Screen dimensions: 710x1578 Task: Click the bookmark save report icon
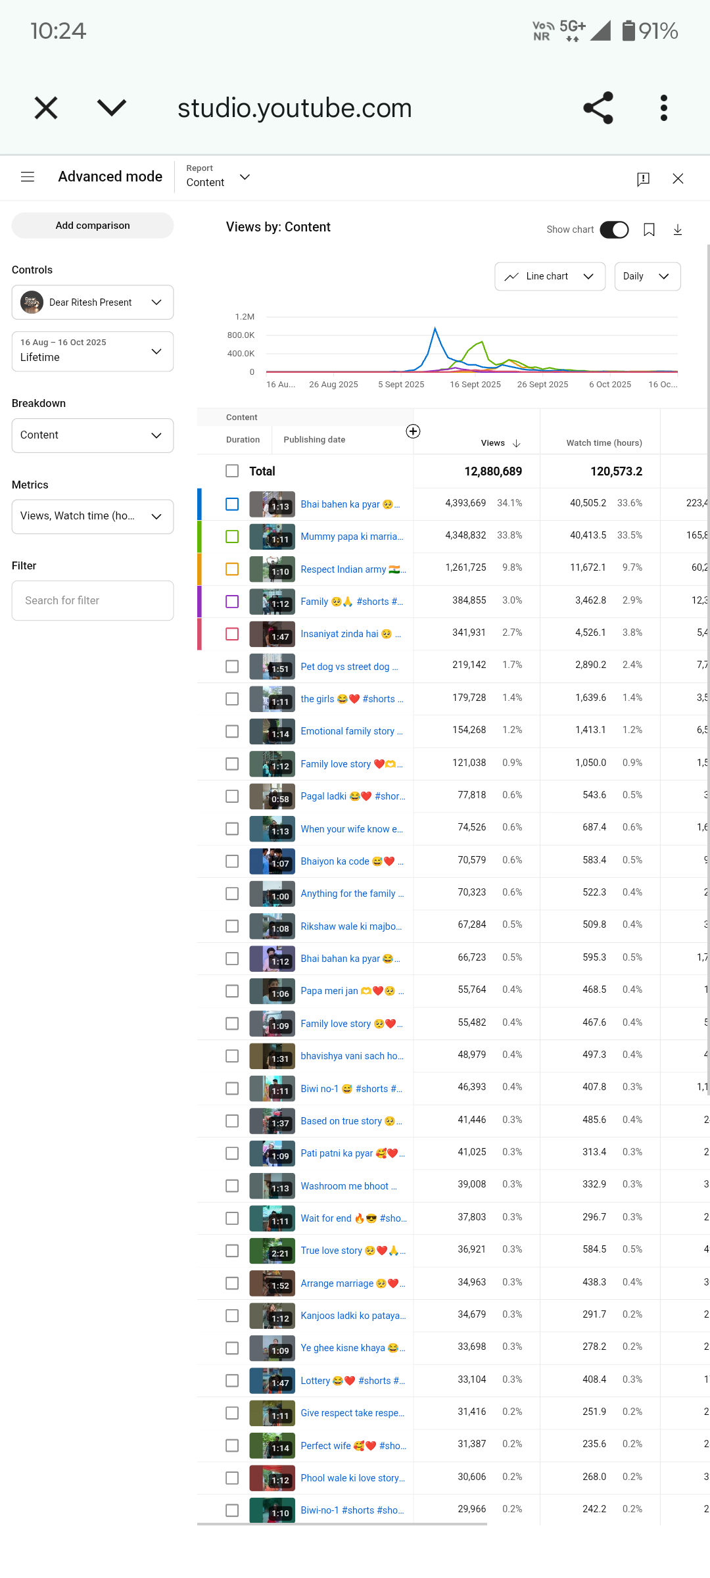pyautogui.click(x=649, y=229)
